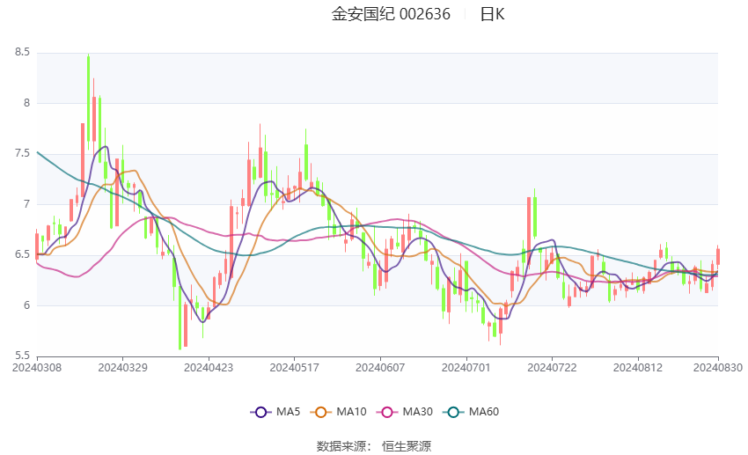The width and height of the screenshot is (748, 455).
Task: Click the 20240308 date axis label
Action: [37, 368]
